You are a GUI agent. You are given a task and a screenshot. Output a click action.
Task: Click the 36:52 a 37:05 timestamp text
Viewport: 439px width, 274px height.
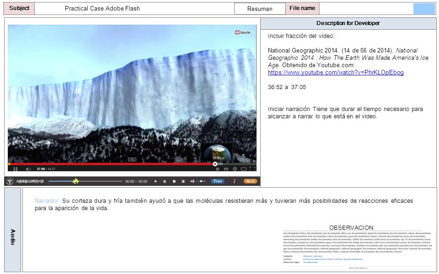[x=287, y=87]
